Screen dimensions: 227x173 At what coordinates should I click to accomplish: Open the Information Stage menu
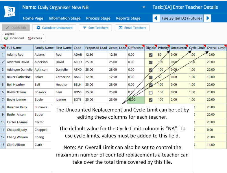pos(64,18)
